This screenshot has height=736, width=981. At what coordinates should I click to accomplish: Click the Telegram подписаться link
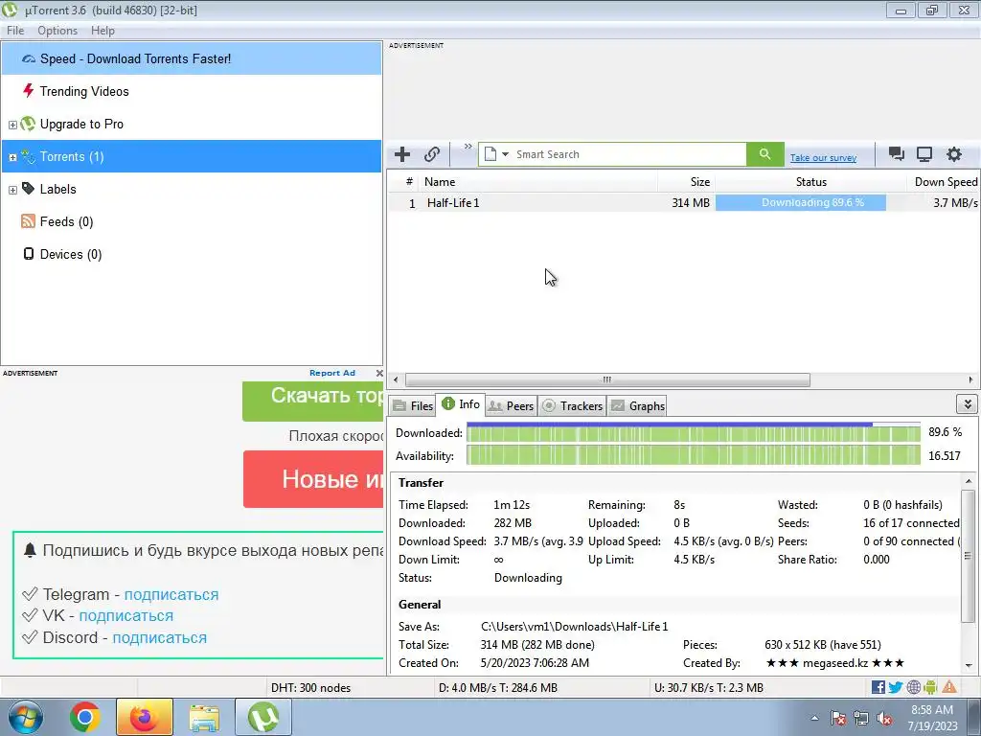click(171, 594)
